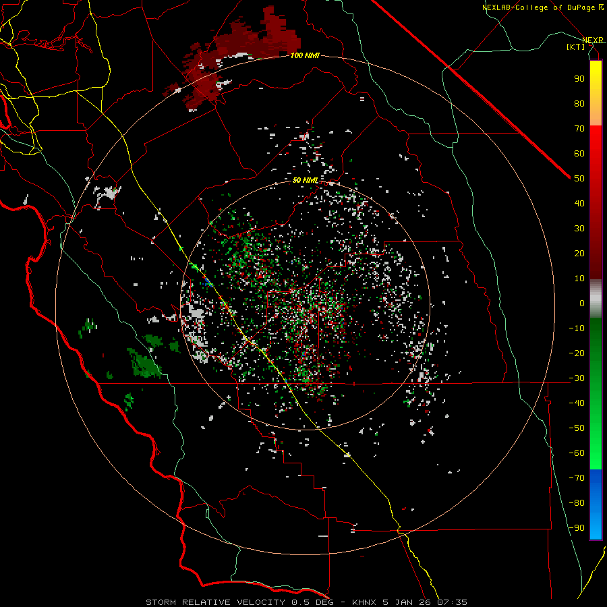The width and height of the screenshot is (607, 607).
Task: Click the 40 knot label on velocity scale
Action: (x=579, y=204)
